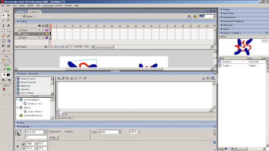Click the Add Motion Guide icon
This screenshot has height=151, width=269.
[x=21, y=47]
